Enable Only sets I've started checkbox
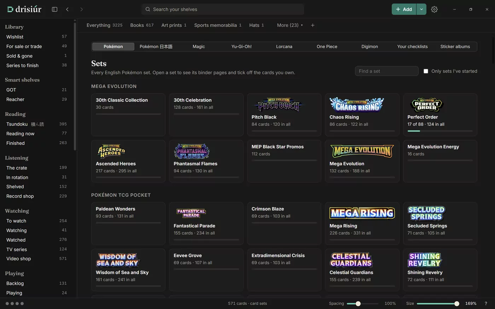The width and height of the screenshot is (495, 309). pos(426,71)
